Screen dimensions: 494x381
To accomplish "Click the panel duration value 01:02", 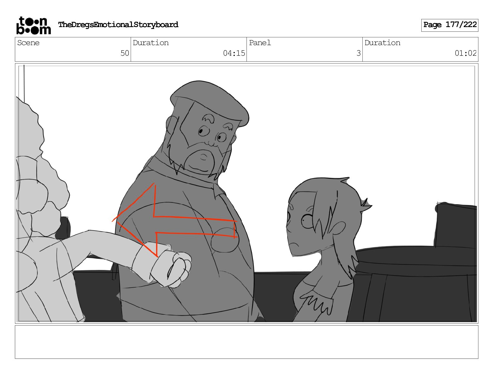I will click(466, 53).
